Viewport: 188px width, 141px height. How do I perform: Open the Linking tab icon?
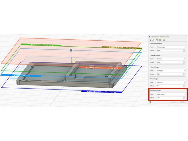[164, 40]
